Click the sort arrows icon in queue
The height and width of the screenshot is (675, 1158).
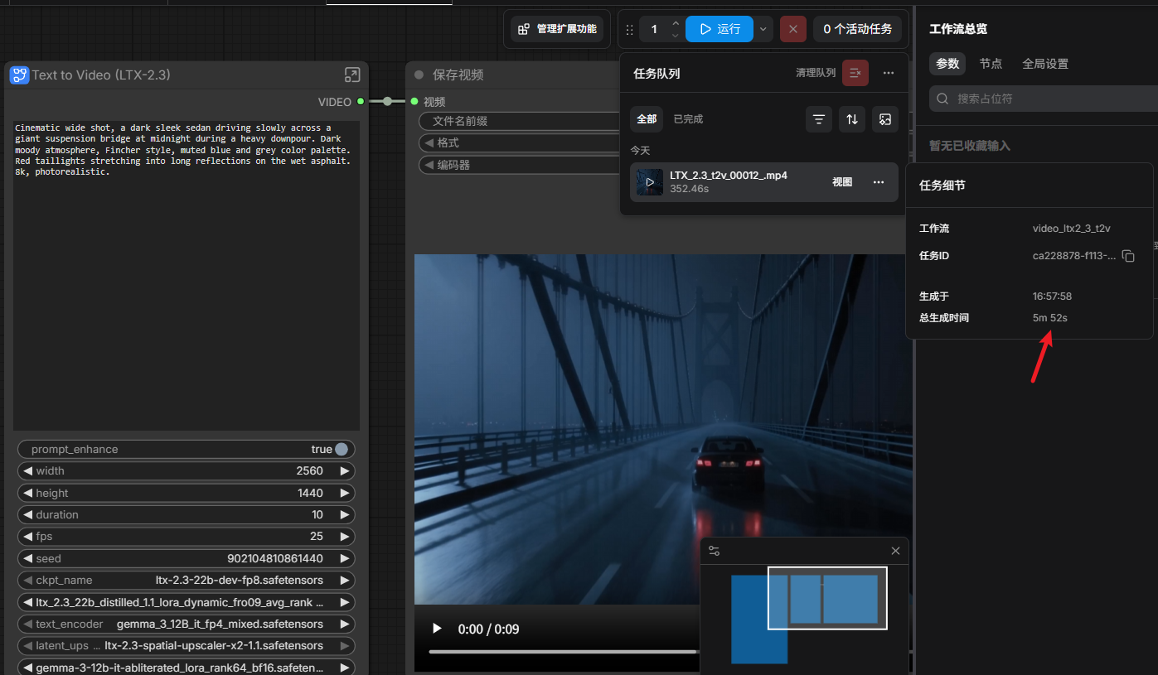852,119
